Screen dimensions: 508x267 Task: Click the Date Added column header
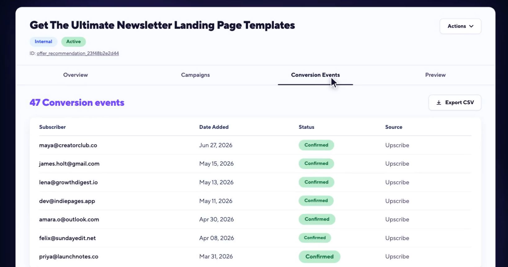click(214, 127)
